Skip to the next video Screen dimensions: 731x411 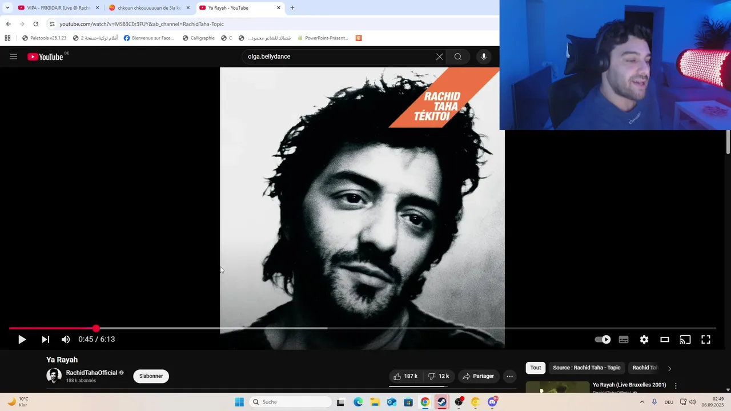(x=45, y=339)
